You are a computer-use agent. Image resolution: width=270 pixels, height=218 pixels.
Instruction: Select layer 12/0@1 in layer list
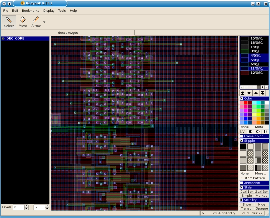point(254,73)
